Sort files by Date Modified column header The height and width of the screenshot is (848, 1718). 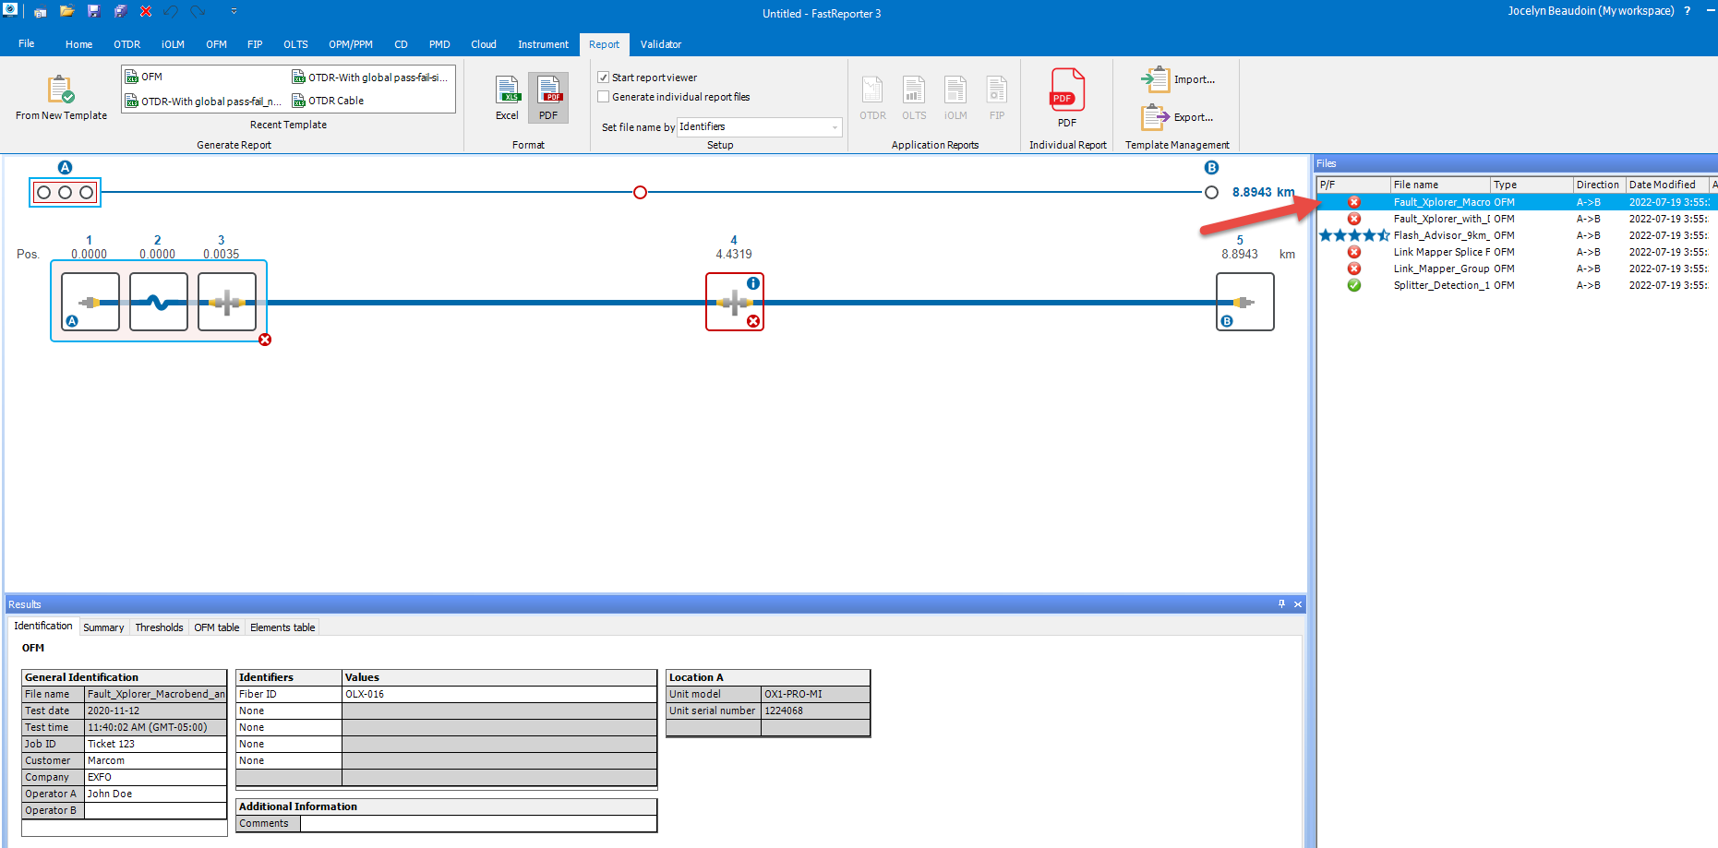pyautogui.click(x=1667, y=185)
